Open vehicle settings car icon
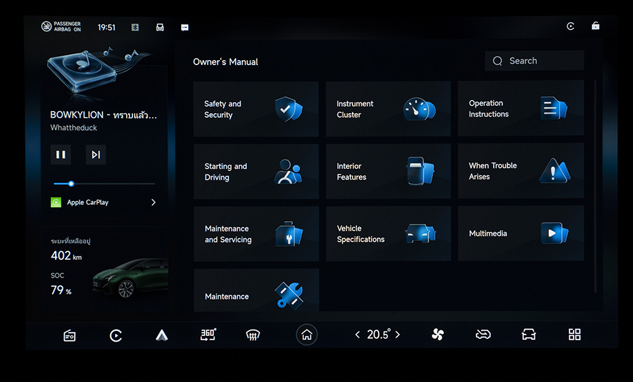Viewport: 633px width, 382px height. pos(529,335)
